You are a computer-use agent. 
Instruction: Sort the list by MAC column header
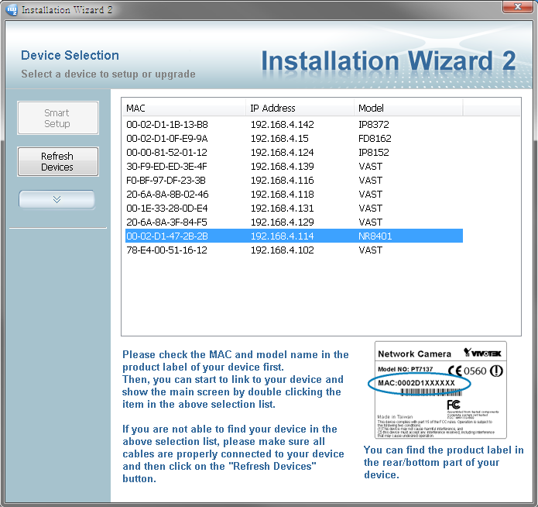183,109
